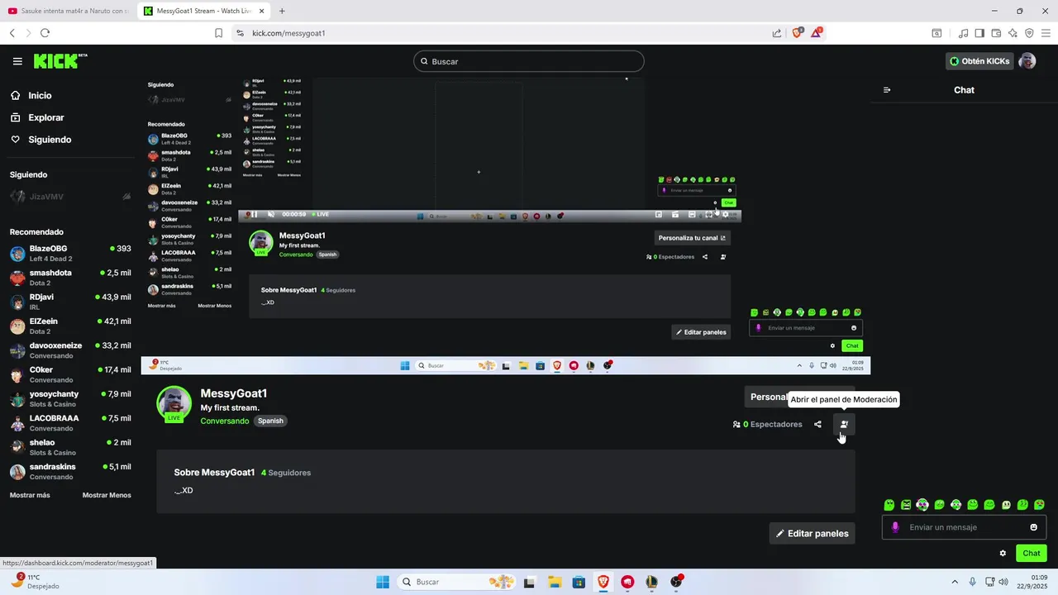1058x595 pixels.
Task: Click the Editar paneles button
Action: 812,533
